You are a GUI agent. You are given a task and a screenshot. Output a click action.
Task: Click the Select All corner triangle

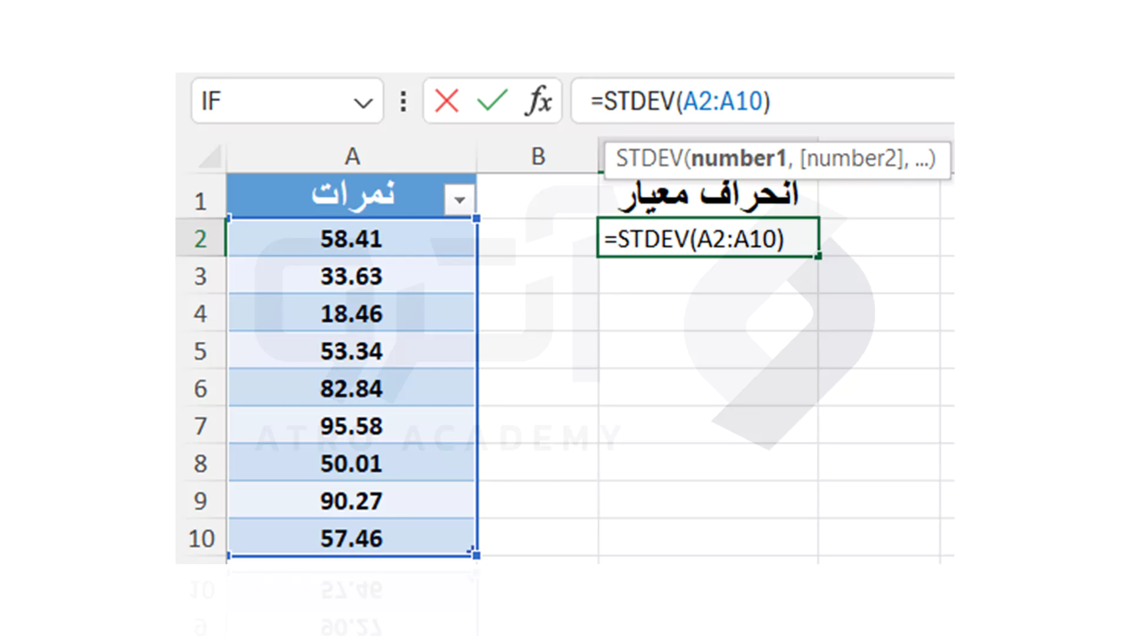[210, 157]
